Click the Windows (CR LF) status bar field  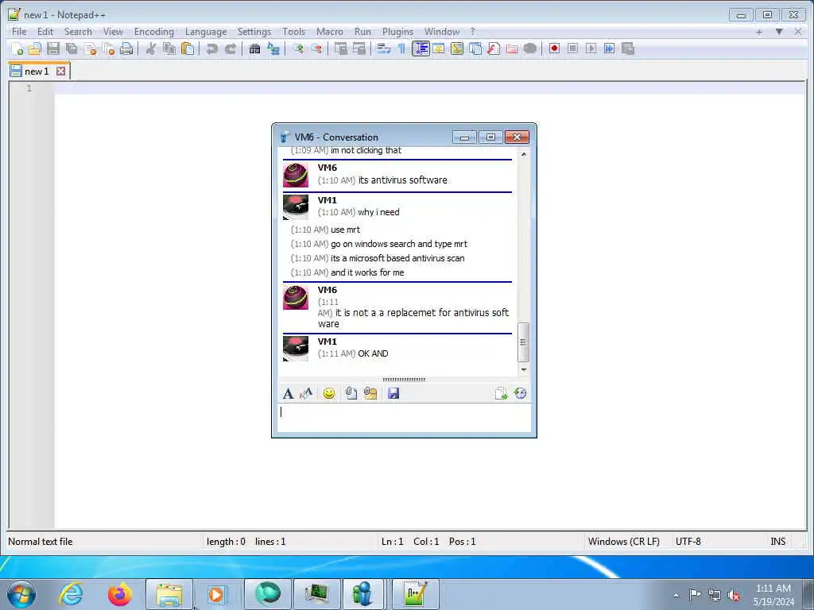[623, 542]
